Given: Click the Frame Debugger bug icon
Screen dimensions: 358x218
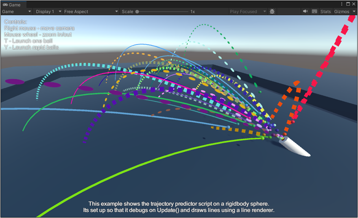Looking at the screenshot, I should click(272, 12).
